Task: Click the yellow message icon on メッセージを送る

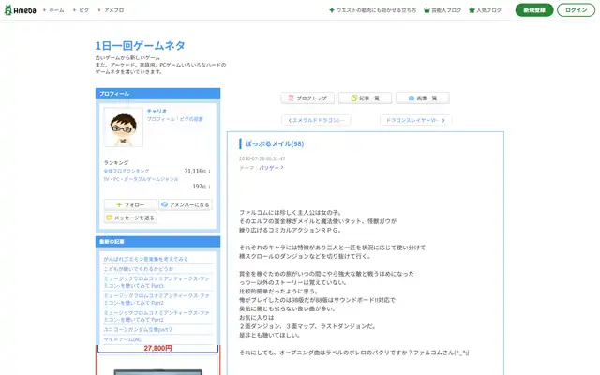Action: [110, 217]
